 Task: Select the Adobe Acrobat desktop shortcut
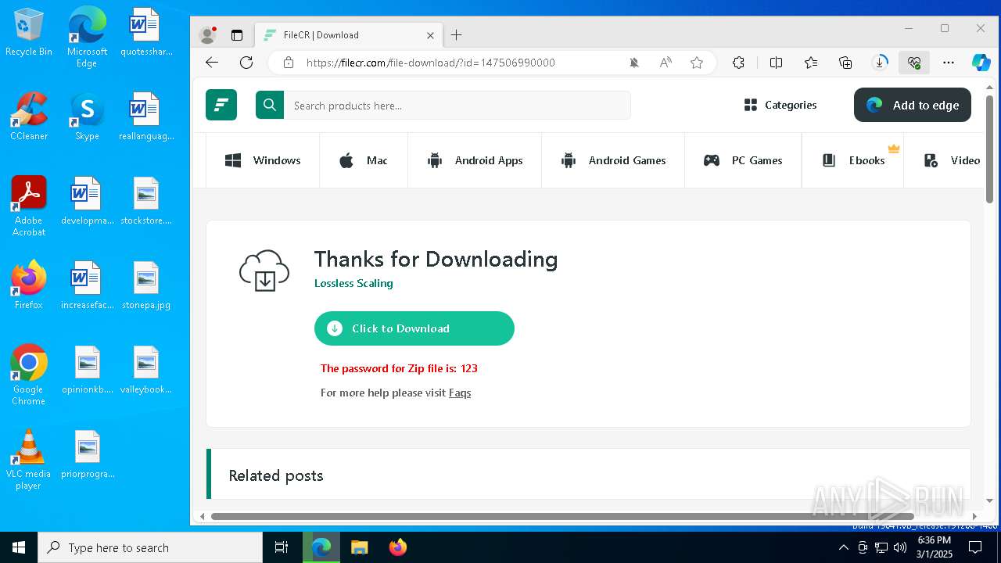[29, 206]
